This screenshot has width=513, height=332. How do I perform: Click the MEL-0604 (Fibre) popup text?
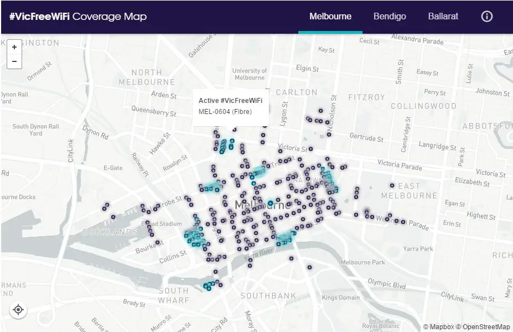(225, 112)
